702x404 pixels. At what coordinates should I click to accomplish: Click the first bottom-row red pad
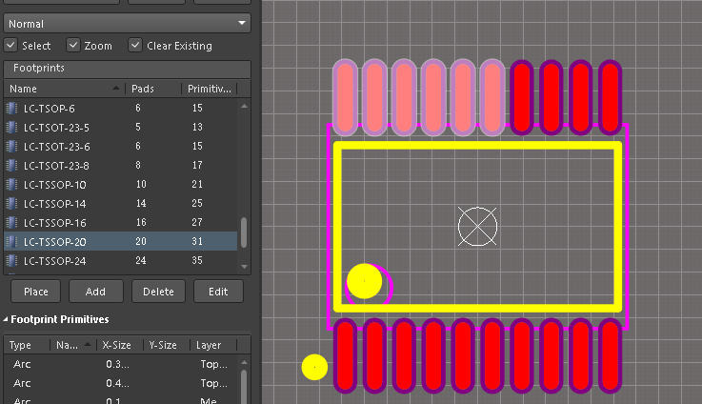click(345, 356)
